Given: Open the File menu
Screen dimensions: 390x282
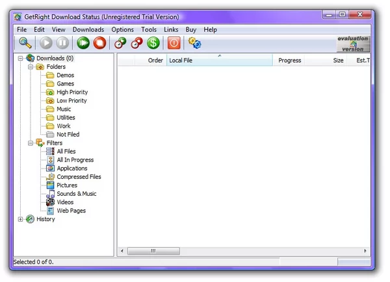Looking at the screenshot, I should (x=22, y=30).
